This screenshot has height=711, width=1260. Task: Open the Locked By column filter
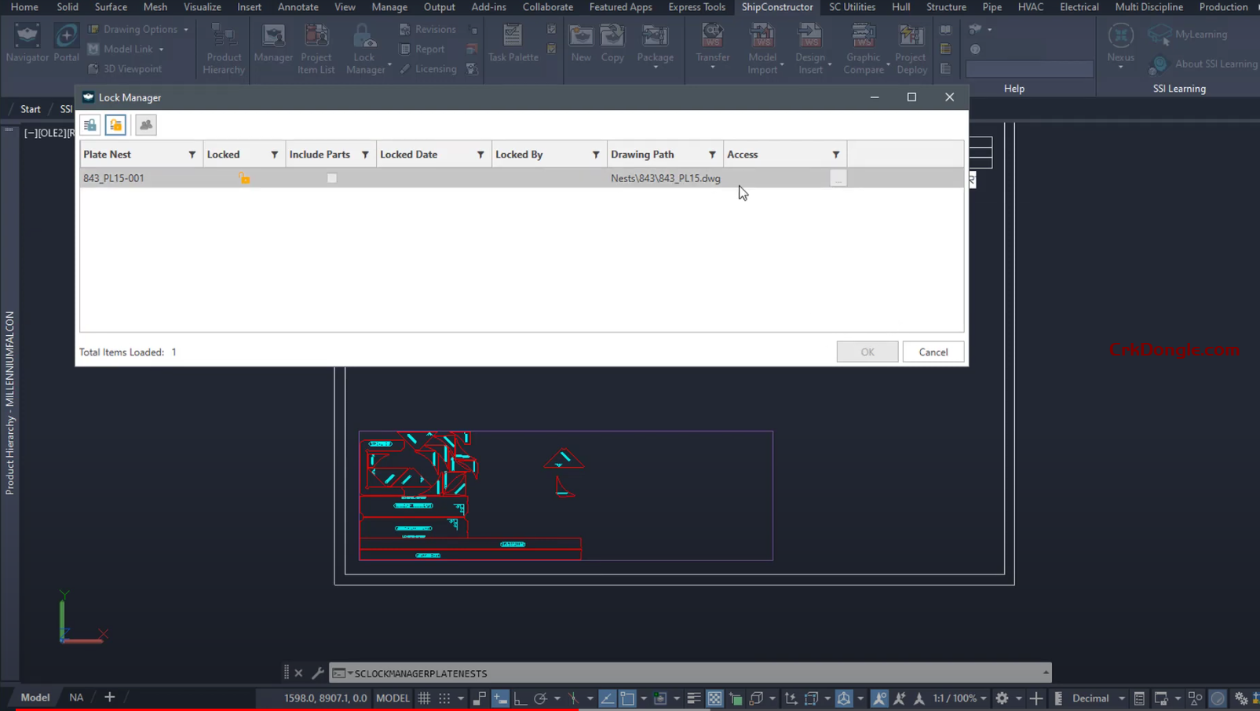pos(594,154)
